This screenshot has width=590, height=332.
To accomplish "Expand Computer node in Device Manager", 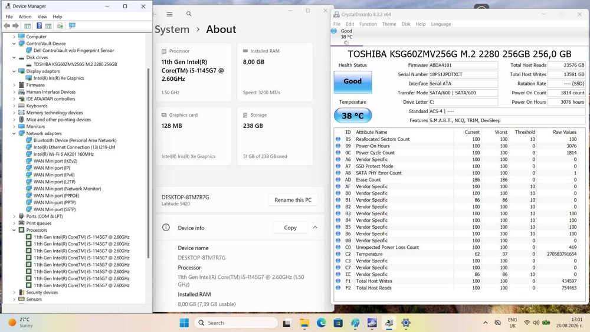I will (14, 37).
